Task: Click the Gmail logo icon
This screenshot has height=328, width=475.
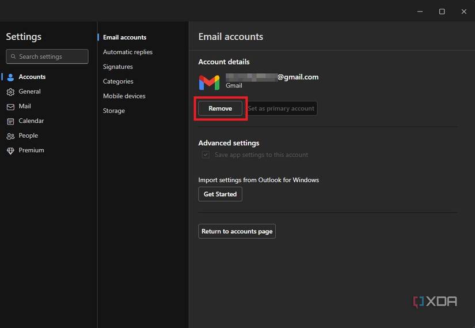Action: (209, 82)
